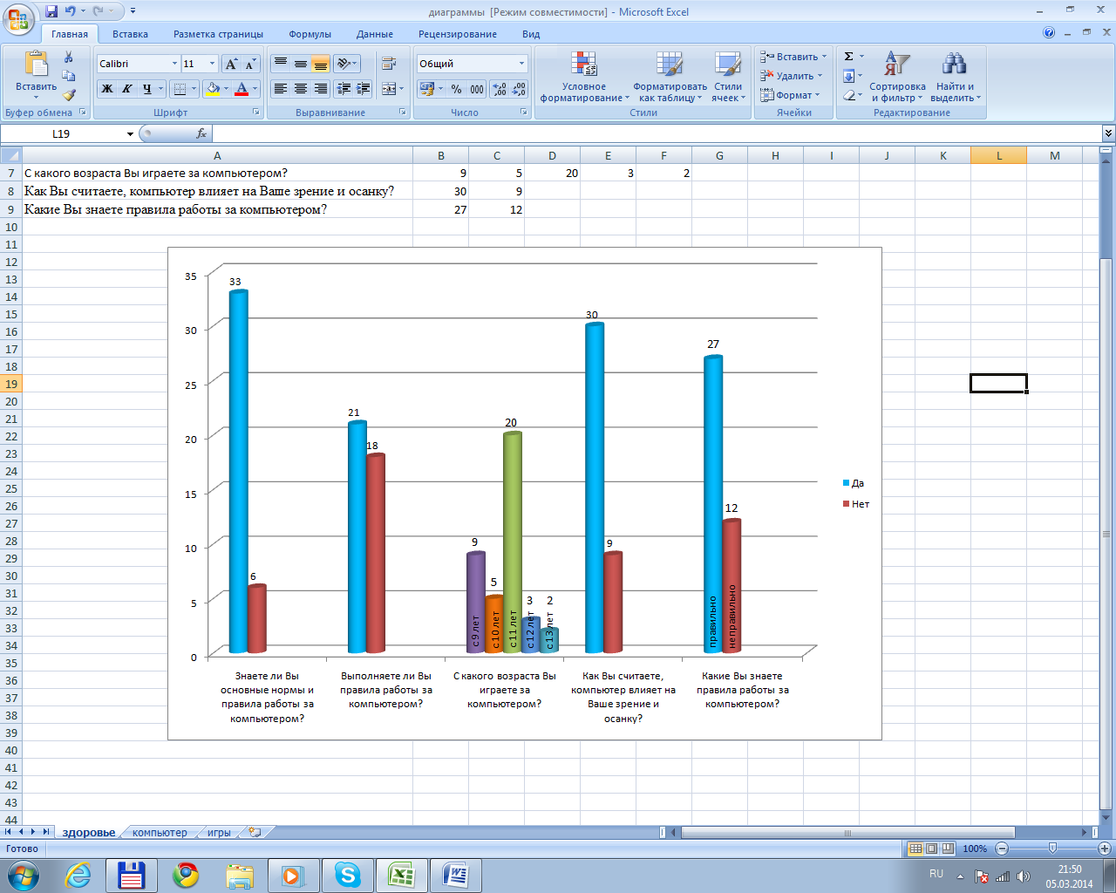Toggle Italic formatting button
The image size is (1116, 893).
coord(127,89)
